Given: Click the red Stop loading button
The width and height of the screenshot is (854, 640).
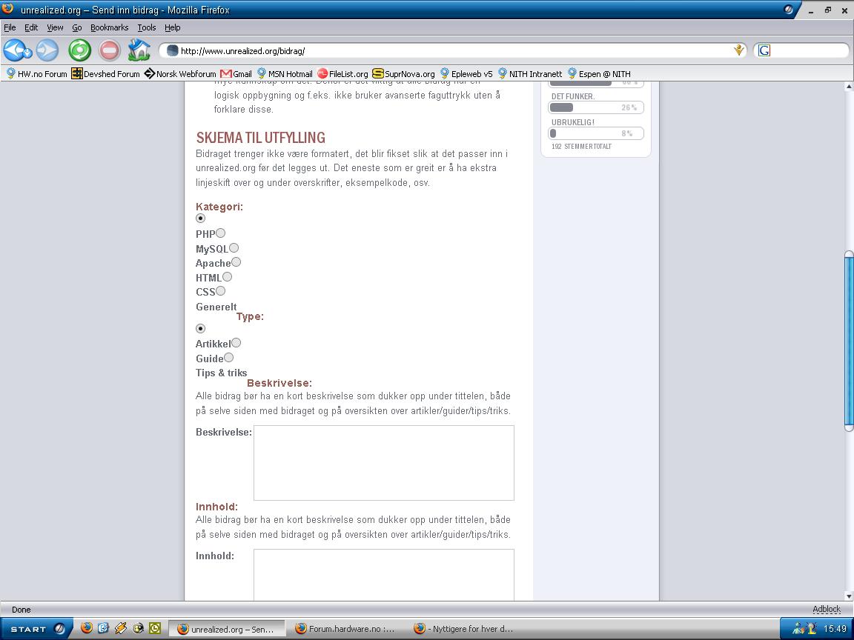Looking at the screenshot, I should (110, 50).
